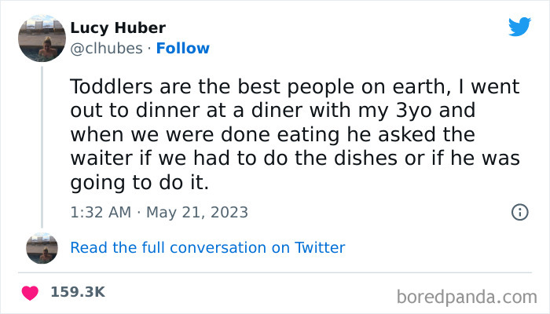
Task: Follow the @clhubes account
Action: pyautogui.click(x=182, y=49)
